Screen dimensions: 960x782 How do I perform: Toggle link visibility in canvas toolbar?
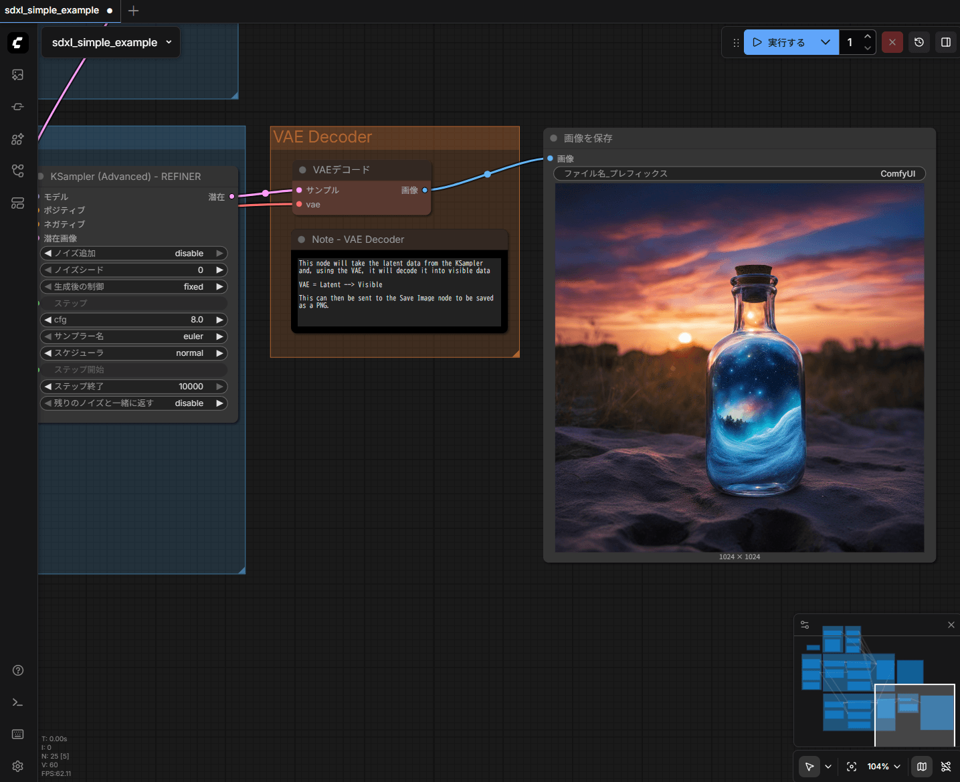click(946, 767)
